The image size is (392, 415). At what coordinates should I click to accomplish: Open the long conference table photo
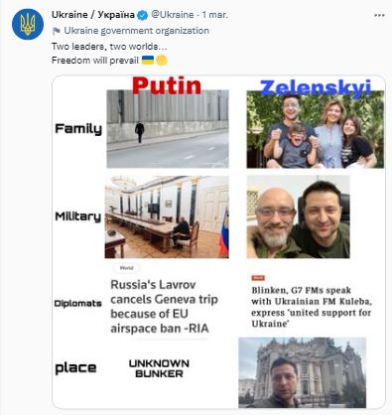167,216
